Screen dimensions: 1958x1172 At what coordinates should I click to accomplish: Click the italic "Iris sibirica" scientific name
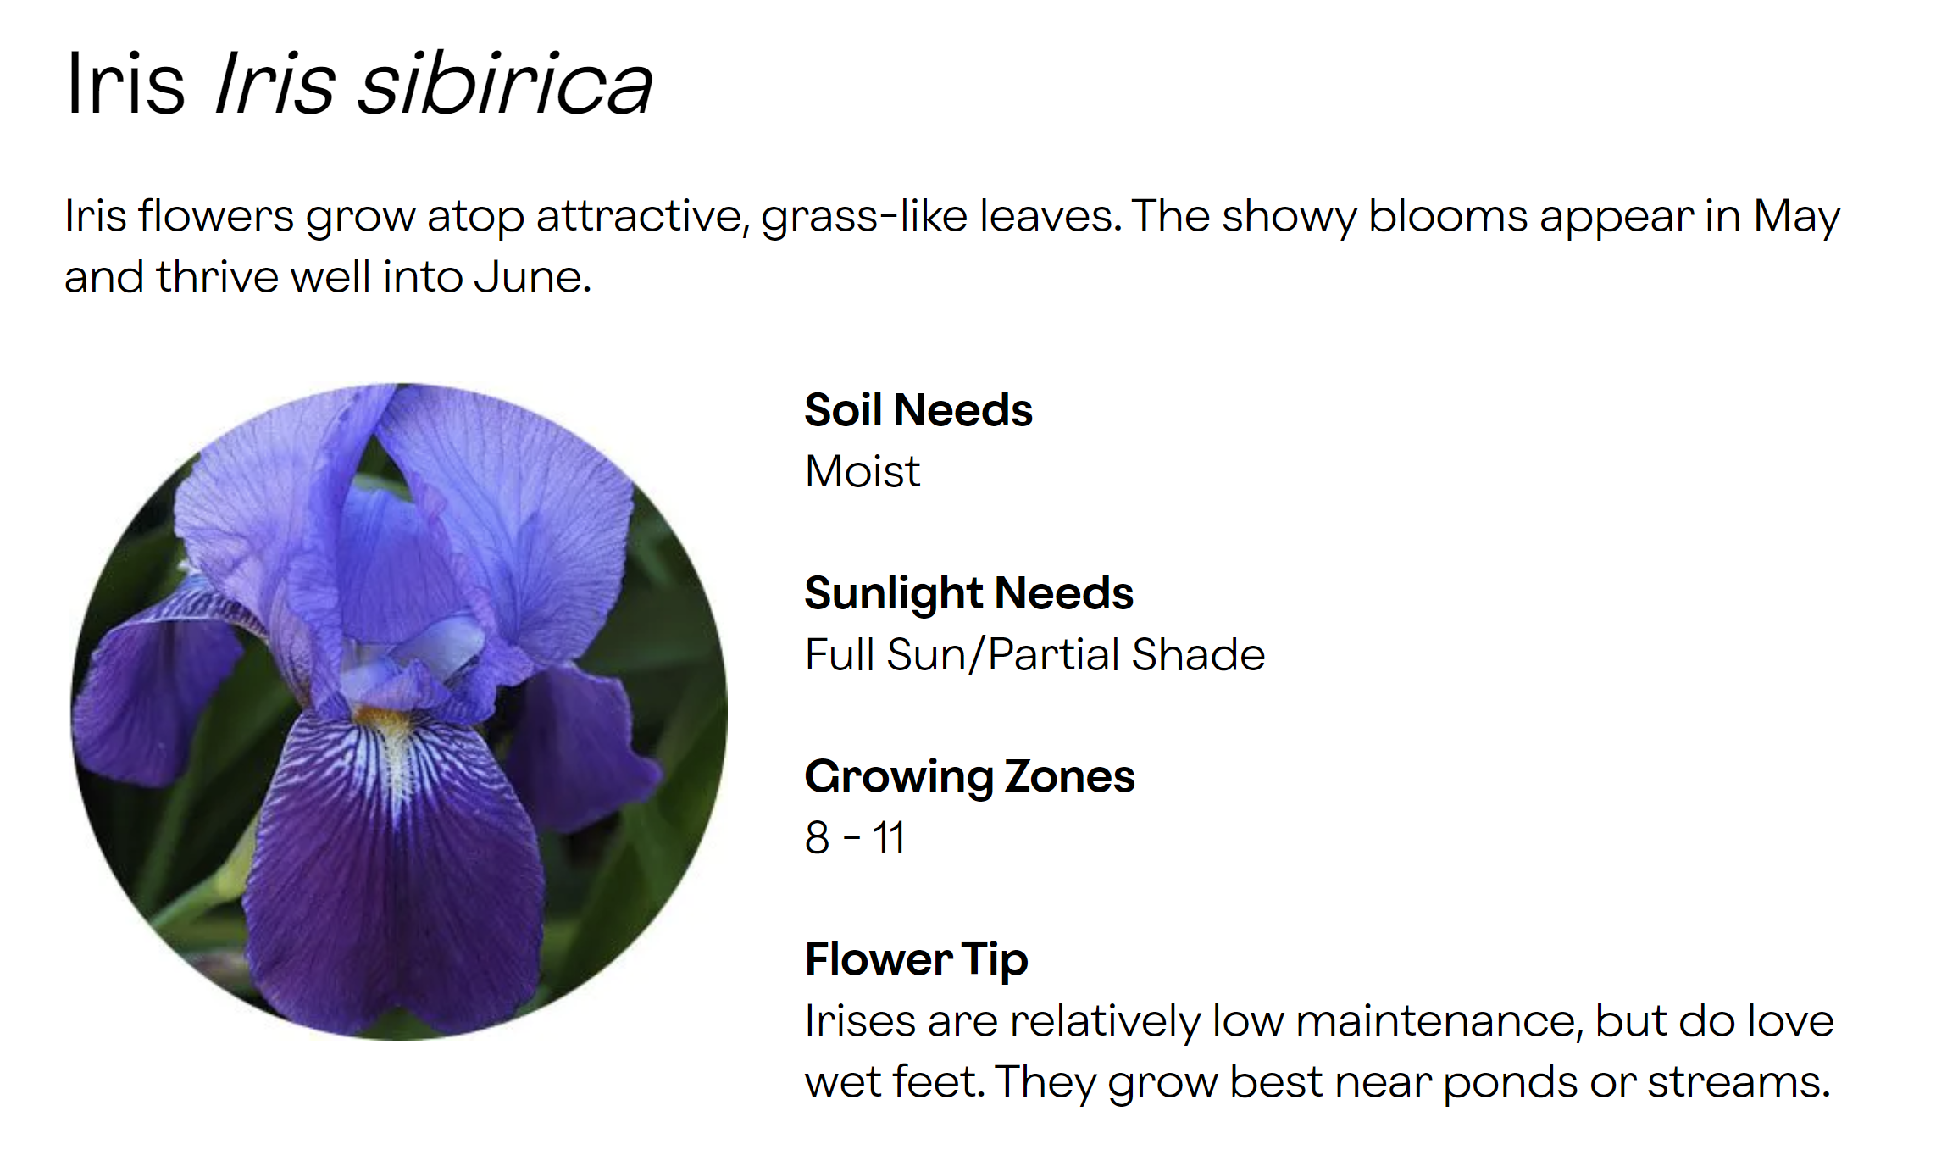click(433, 83)
